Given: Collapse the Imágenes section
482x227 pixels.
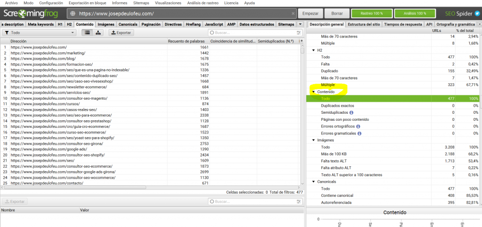Looking at the screenshot, I should click(314, 141).
